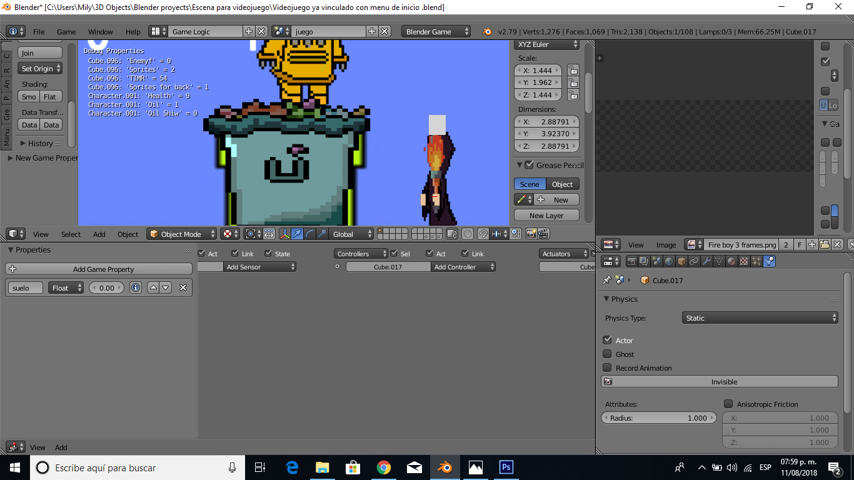Click the Radius value field

tap(659, 417)
